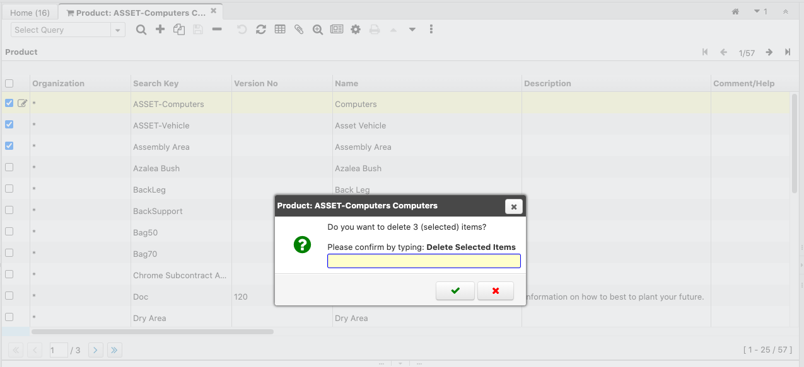Image resolution: width=804 pixels, height=367 pixels.
Task: Confirm deletion with the green checkmark button
Action: (455, 291)
